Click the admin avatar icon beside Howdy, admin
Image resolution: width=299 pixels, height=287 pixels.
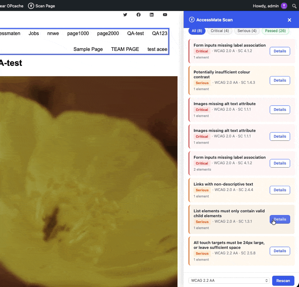284,6
